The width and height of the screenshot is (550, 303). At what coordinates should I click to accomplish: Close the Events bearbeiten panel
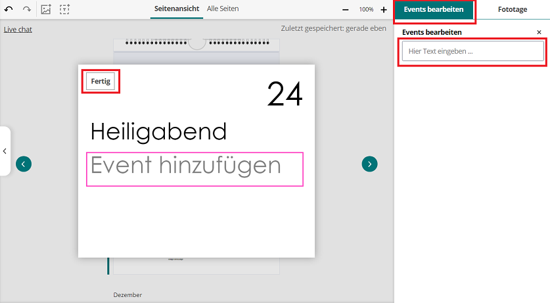pyautogui.click(x=539, y=32)
